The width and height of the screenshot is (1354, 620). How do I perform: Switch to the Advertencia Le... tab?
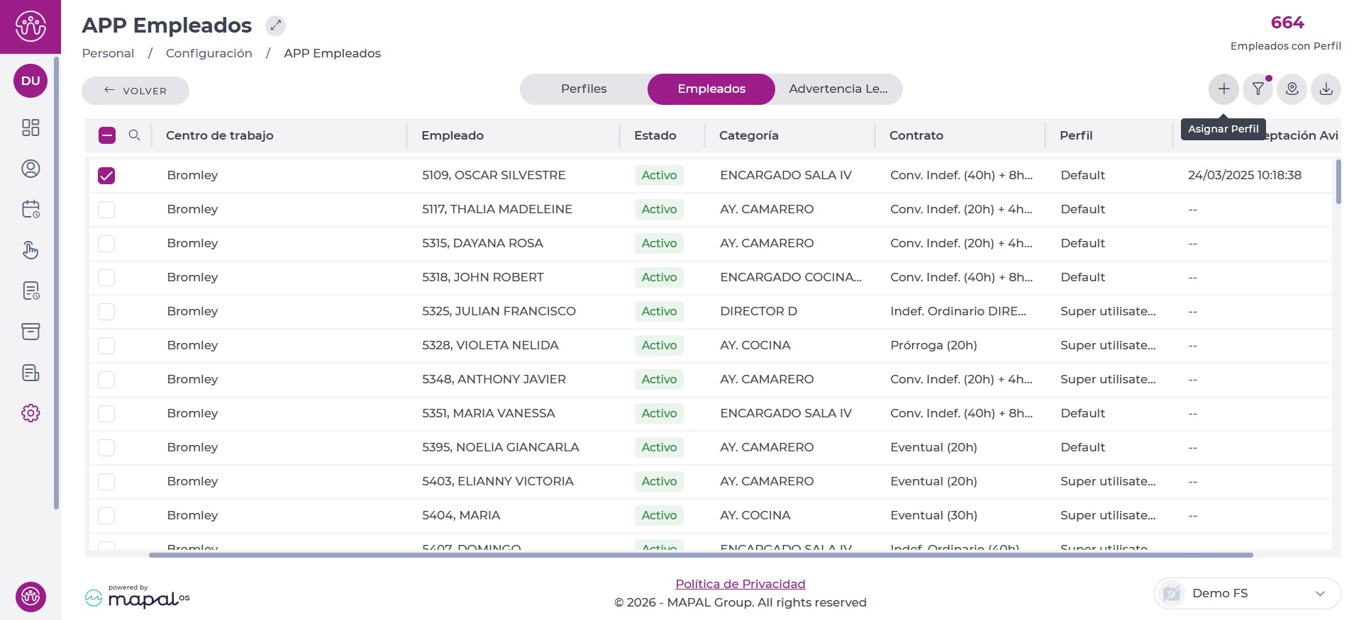tap(838, 89)
